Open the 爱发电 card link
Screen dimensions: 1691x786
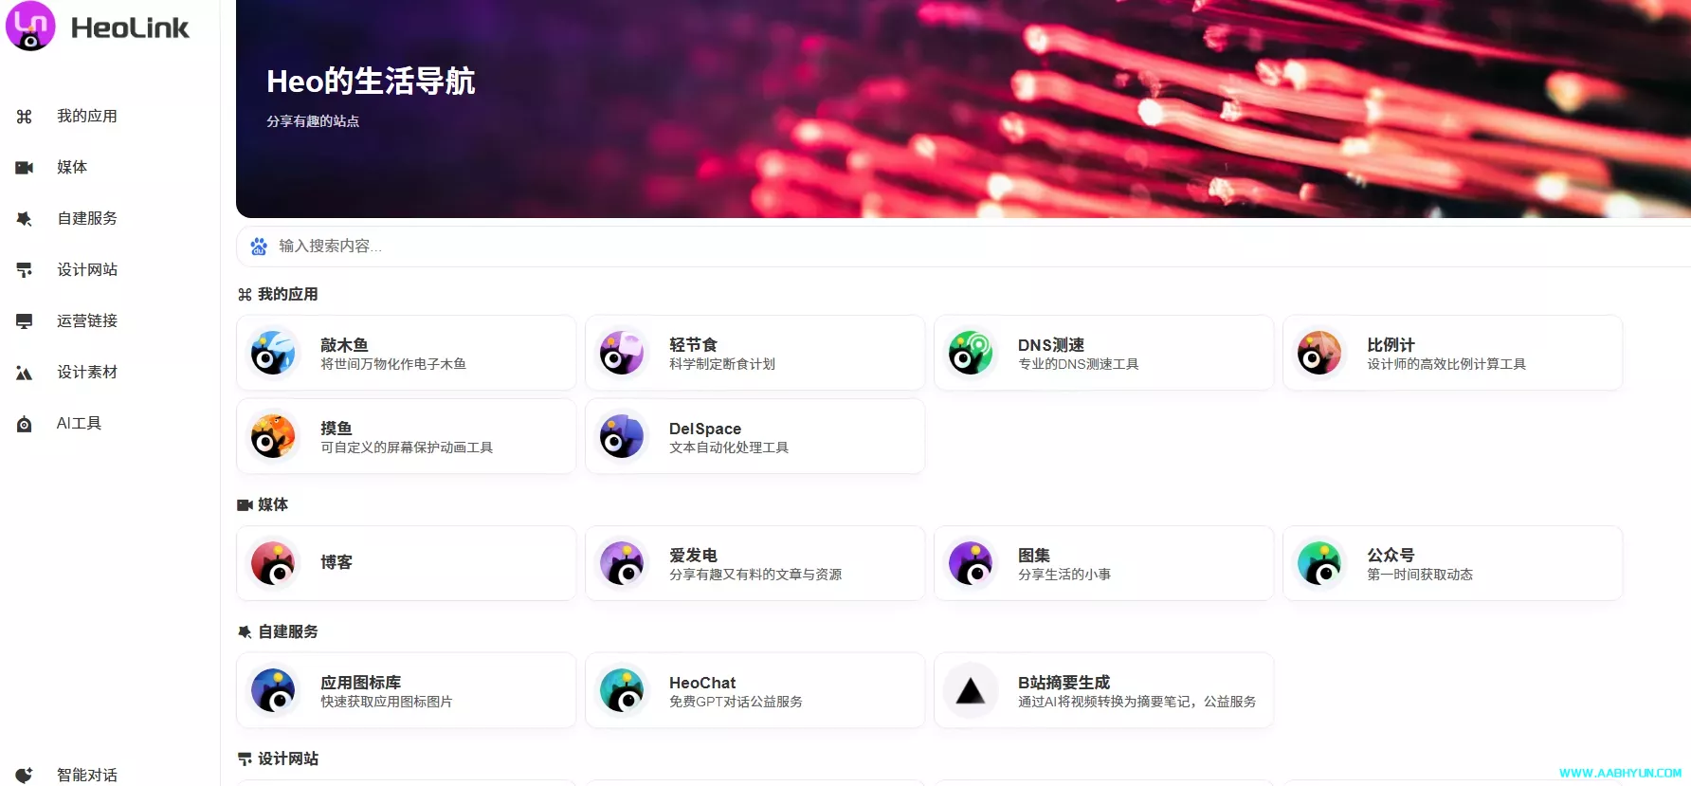[755, 564]
